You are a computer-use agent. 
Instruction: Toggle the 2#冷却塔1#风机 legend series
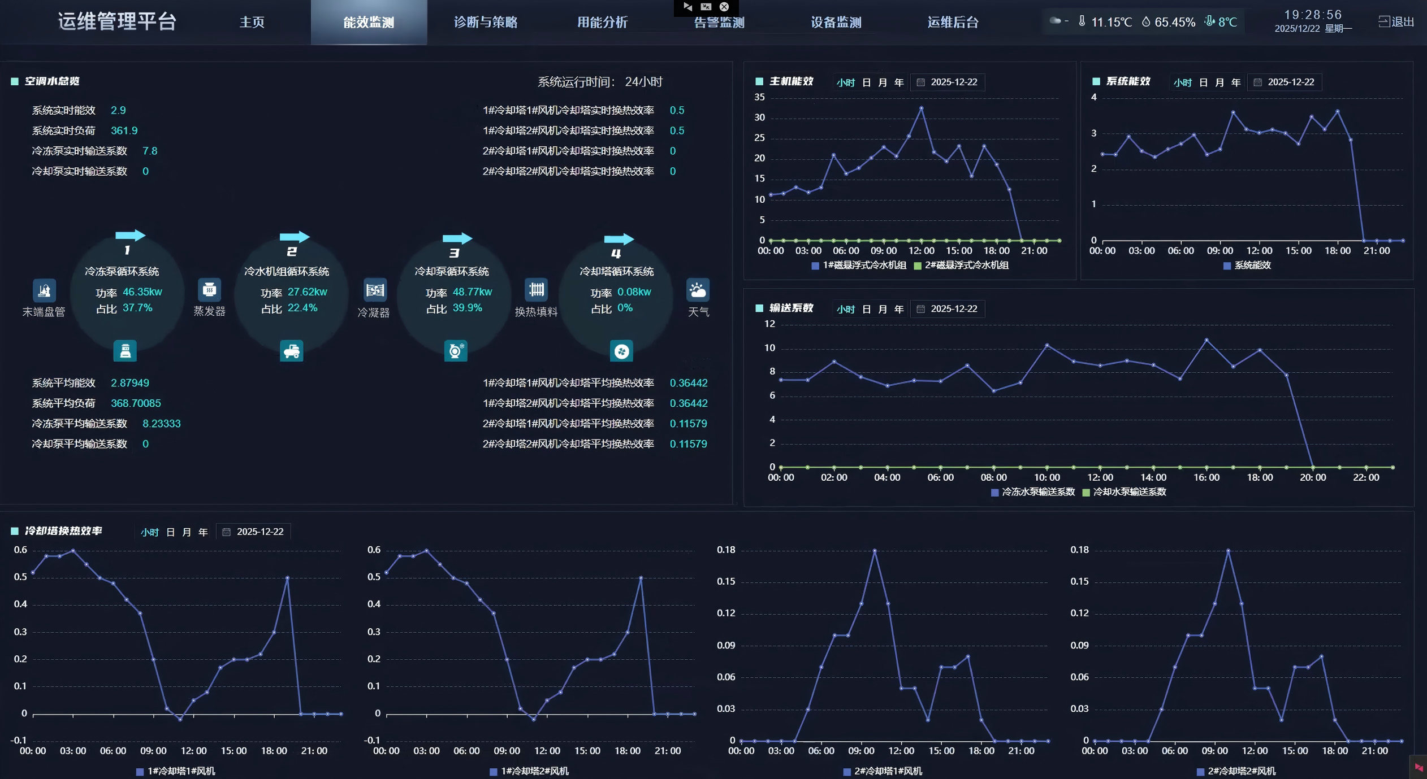(x=882, y=771)
